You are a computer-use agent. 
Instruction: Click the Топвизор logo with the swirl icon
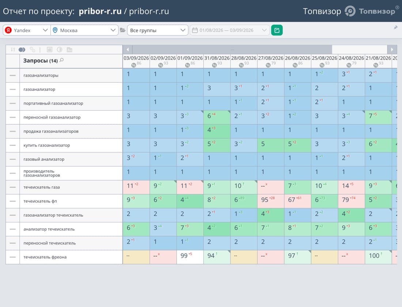click(x=372, y=11)
